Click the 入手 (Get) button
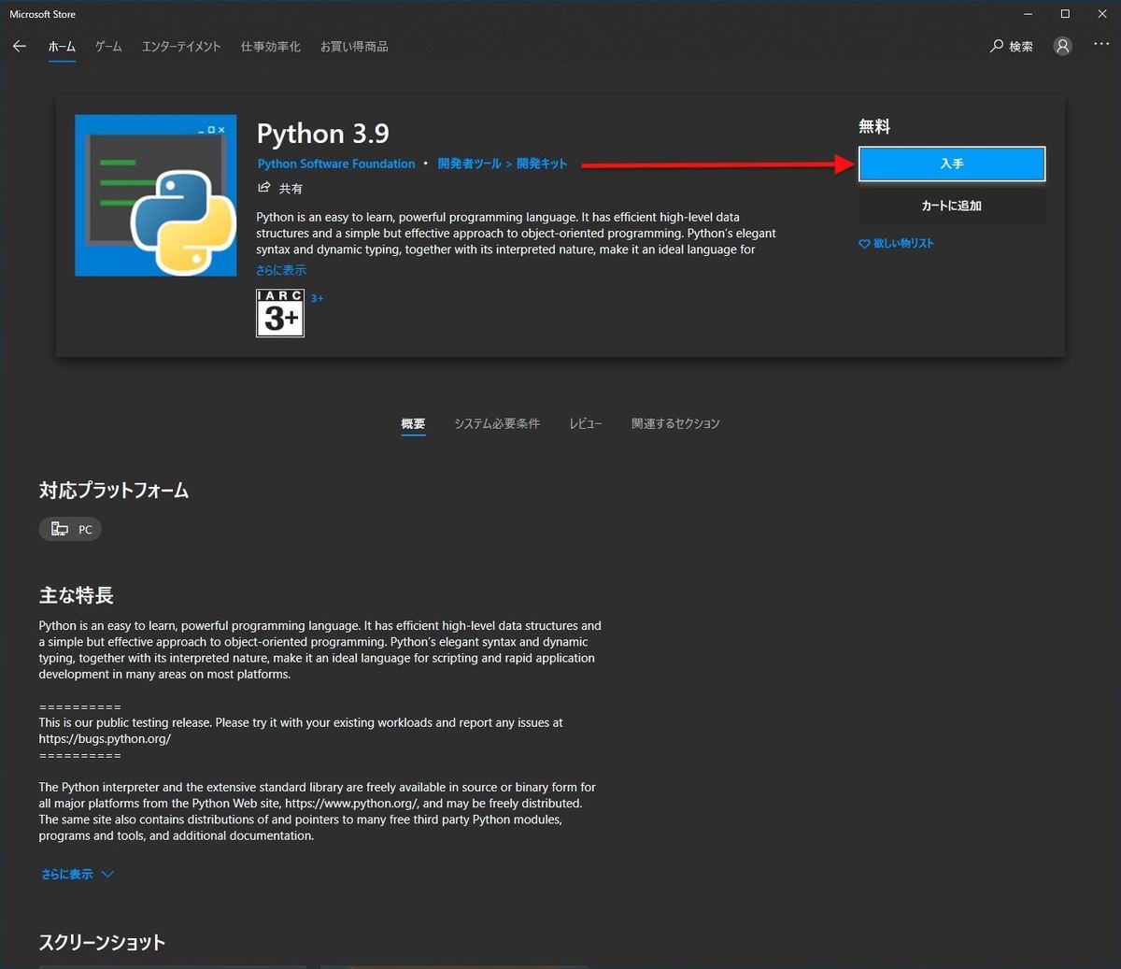1121x969 pixels. (952, 164)
